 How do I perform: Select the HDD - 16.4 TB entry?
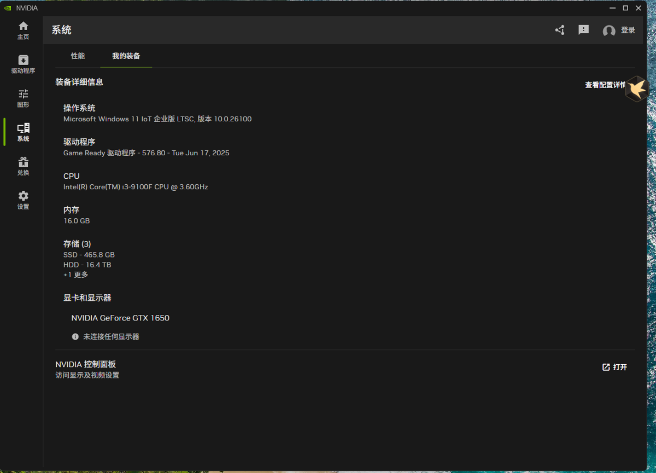(x=87, y=265)
